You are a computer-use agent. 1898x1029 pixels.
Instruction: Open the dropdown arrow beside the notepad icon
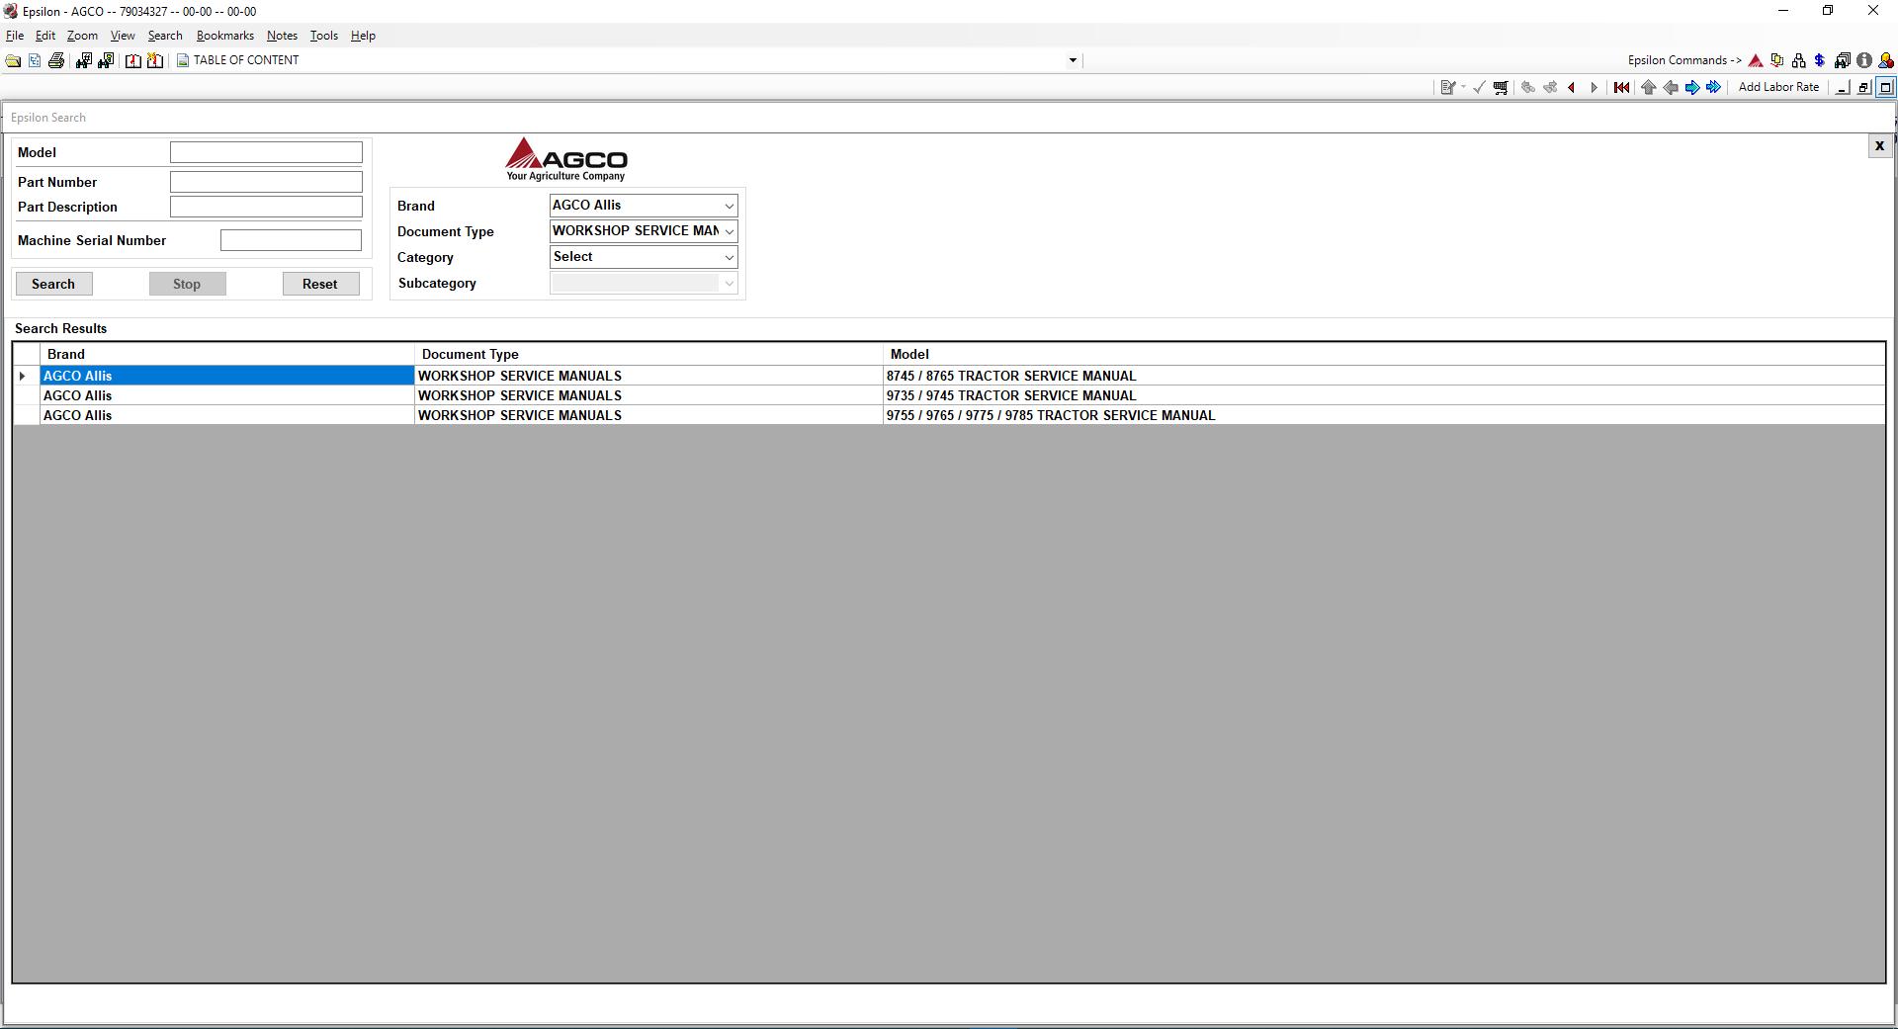[x=1463, y=88]
